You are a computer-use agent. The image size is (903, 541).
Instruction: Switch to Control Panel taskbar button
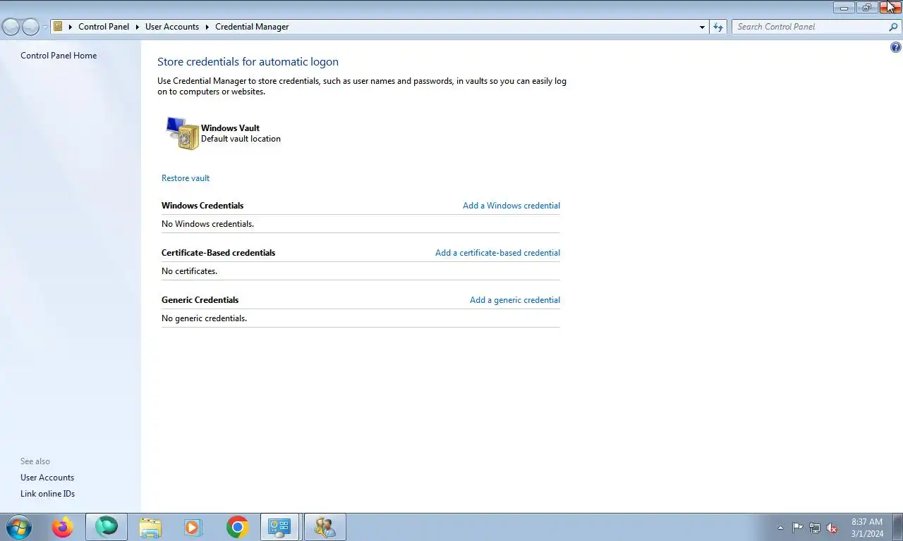pyautogui.click(x=280, y=527)
